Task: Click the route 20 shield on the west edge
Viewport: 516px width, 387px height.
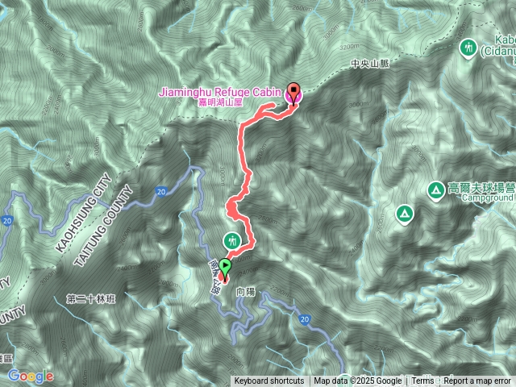Action: [x=6, y=221]
